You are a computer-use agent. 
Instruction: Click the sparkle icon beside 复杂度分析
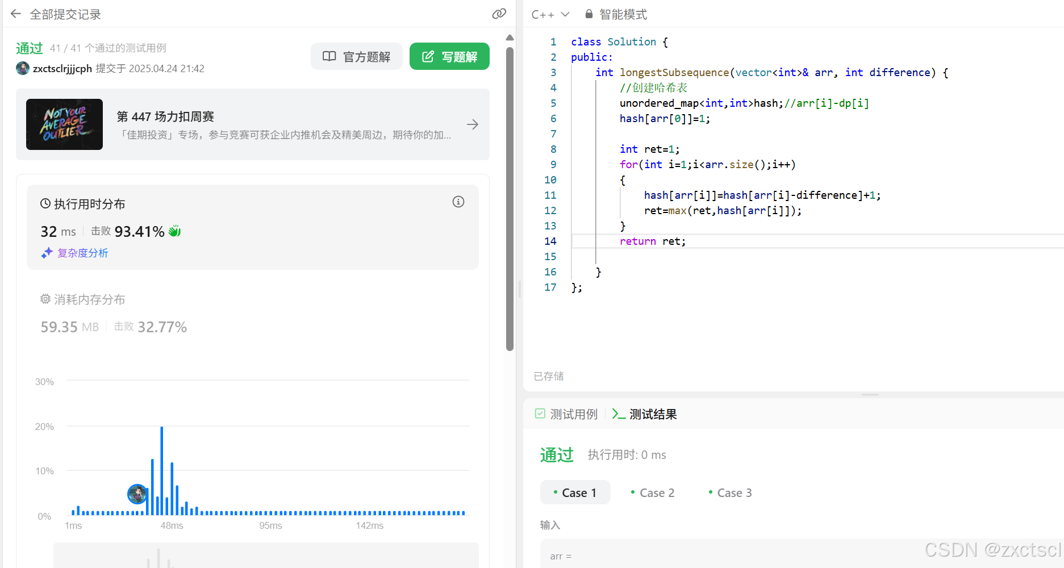click(x=47, y=253)
